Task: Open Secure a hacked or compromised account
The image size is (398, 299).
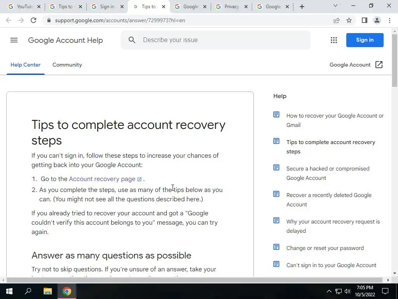Action: (328, 173)
